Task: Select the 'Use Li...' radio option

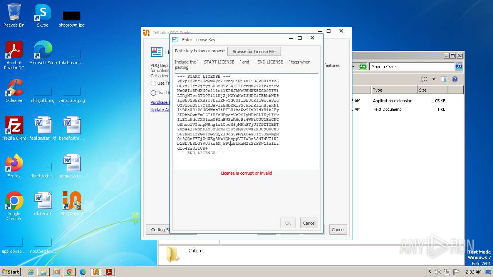Action: pos(153,93)
